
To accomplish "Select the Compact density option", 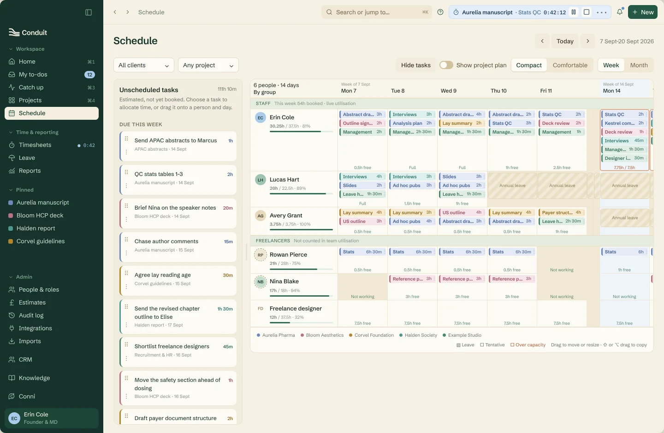I will click(x=529, y=65).
